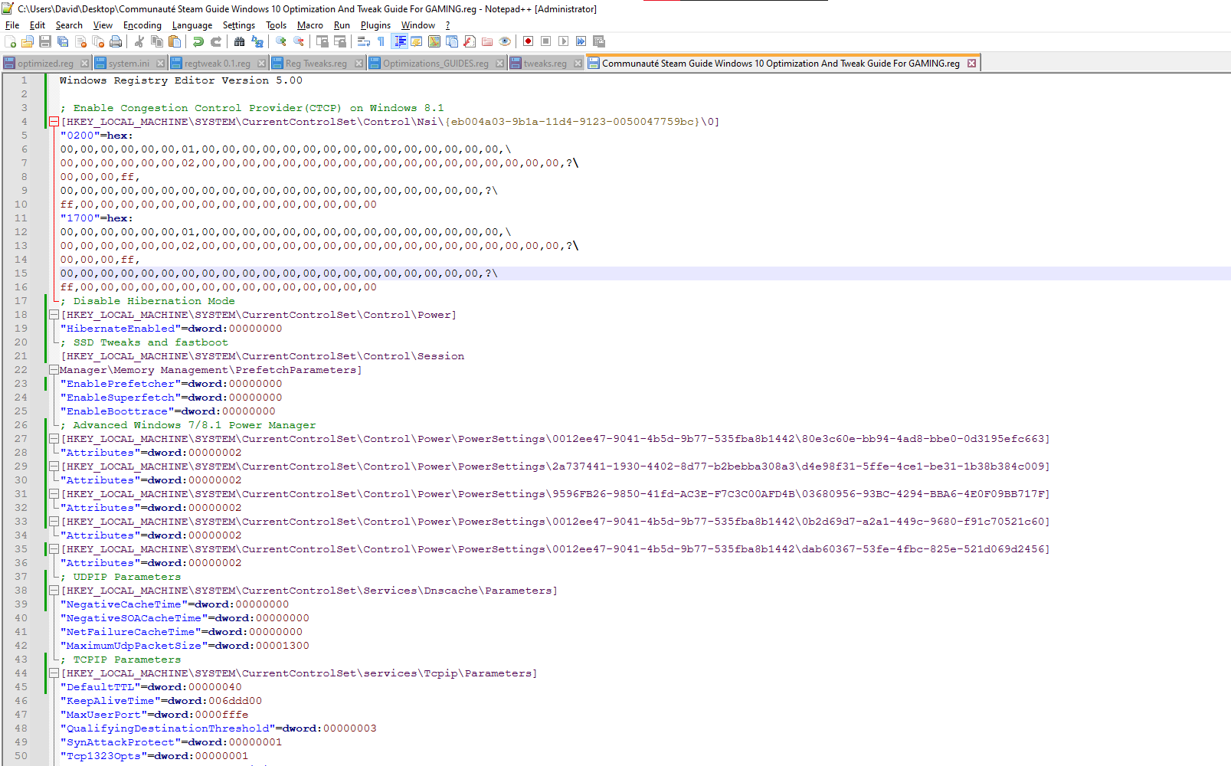The height and width of the screenshot is (766, 1231).
Task: Toggle Show All Characters pilcrow icon
Action: [381, 41]
